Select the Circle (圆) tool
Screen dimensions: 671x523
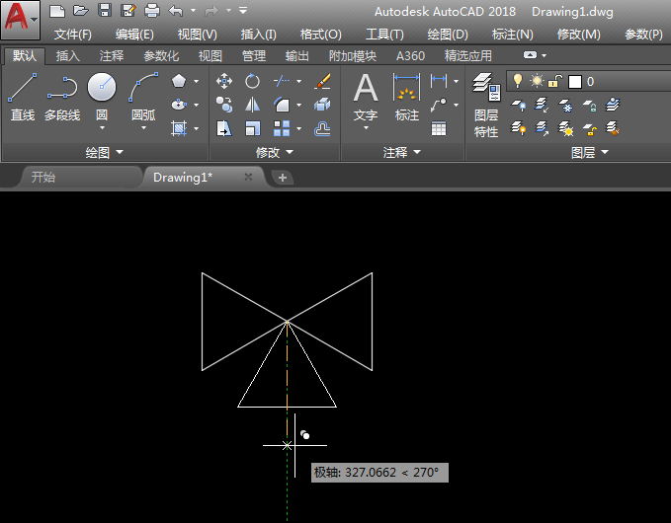coord(102,88)
